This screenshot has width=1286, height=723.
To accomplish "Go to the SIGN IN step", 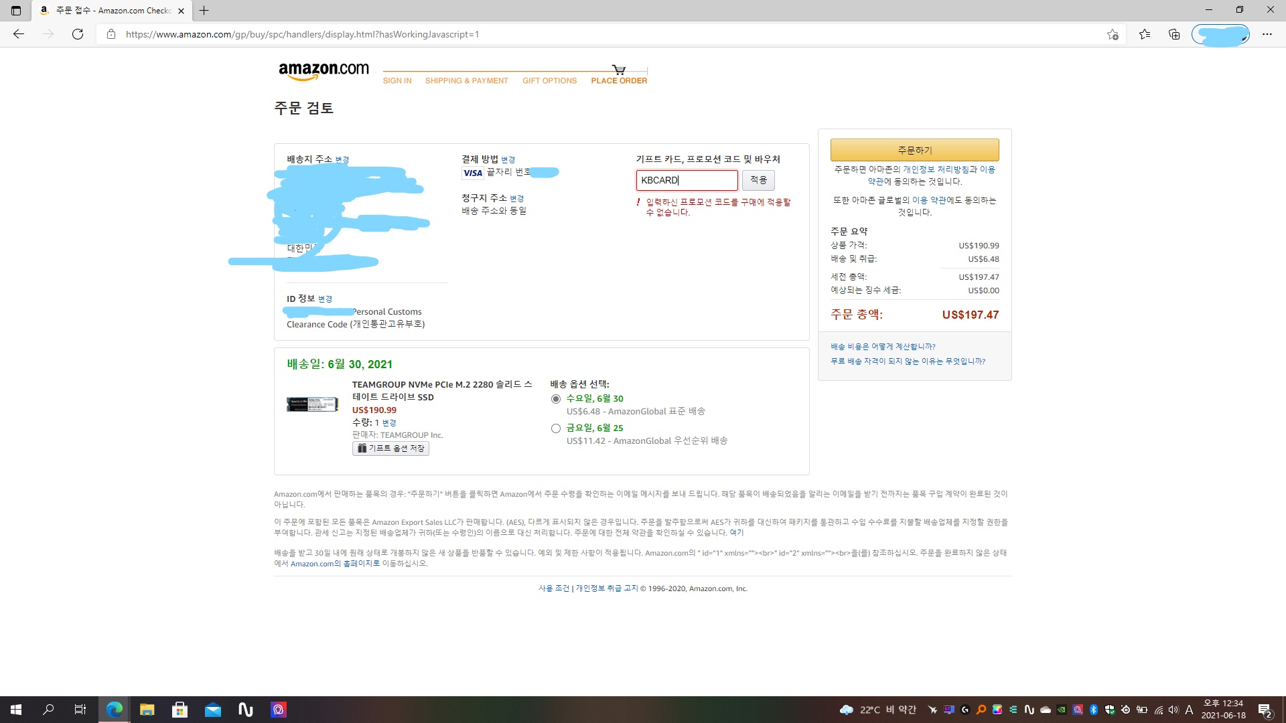I will pos(397,80).
